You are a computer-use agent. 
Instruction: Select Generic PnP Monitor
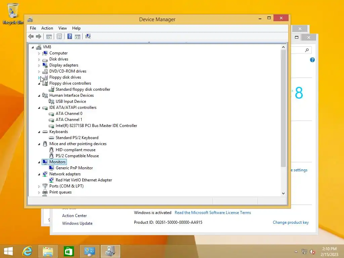pyautogui.click(x=74, y=168)
